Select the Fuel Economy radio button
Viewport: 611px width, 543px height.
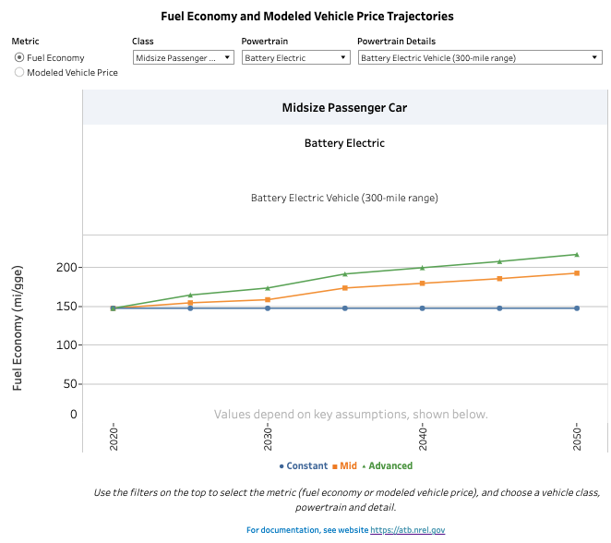point(19,58)
